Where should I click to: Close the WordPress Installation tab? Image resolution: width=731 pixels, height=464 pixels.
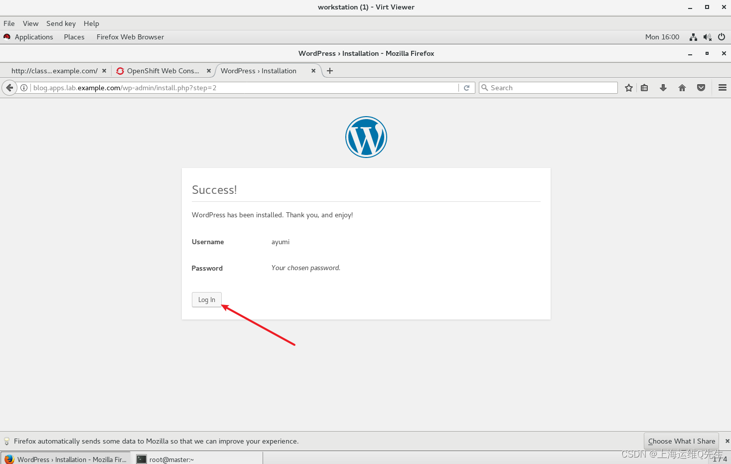click(313, 71)
